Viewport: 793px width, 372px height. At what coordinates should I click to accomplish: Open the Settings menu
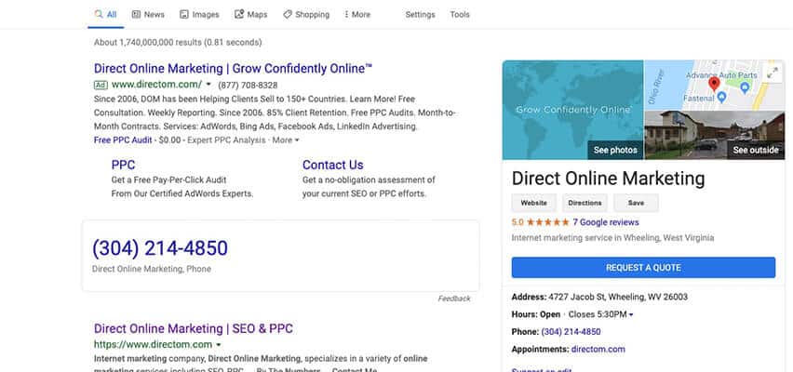tap(420, 15)
